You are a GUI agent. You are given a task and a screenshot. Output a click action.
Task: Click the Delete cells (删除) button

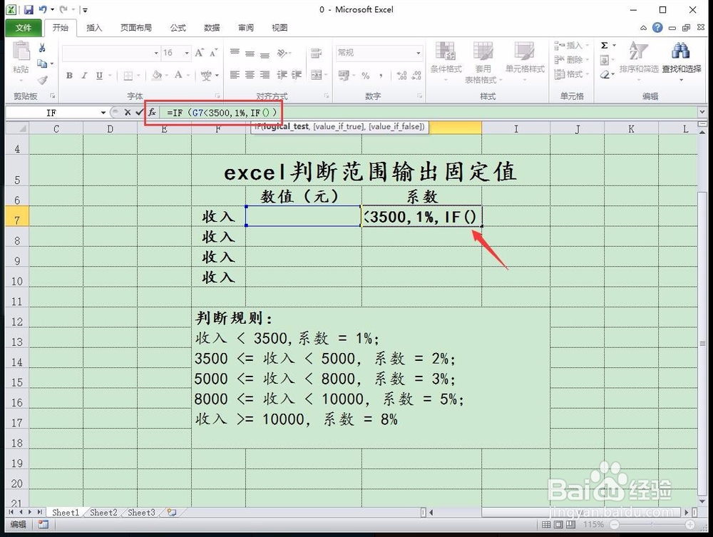click(571, 60)
